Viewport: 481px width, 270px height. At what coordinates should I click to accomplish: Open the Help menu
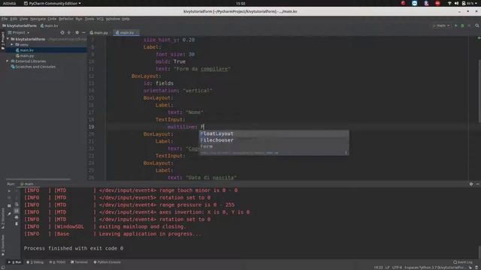point(126,19)
